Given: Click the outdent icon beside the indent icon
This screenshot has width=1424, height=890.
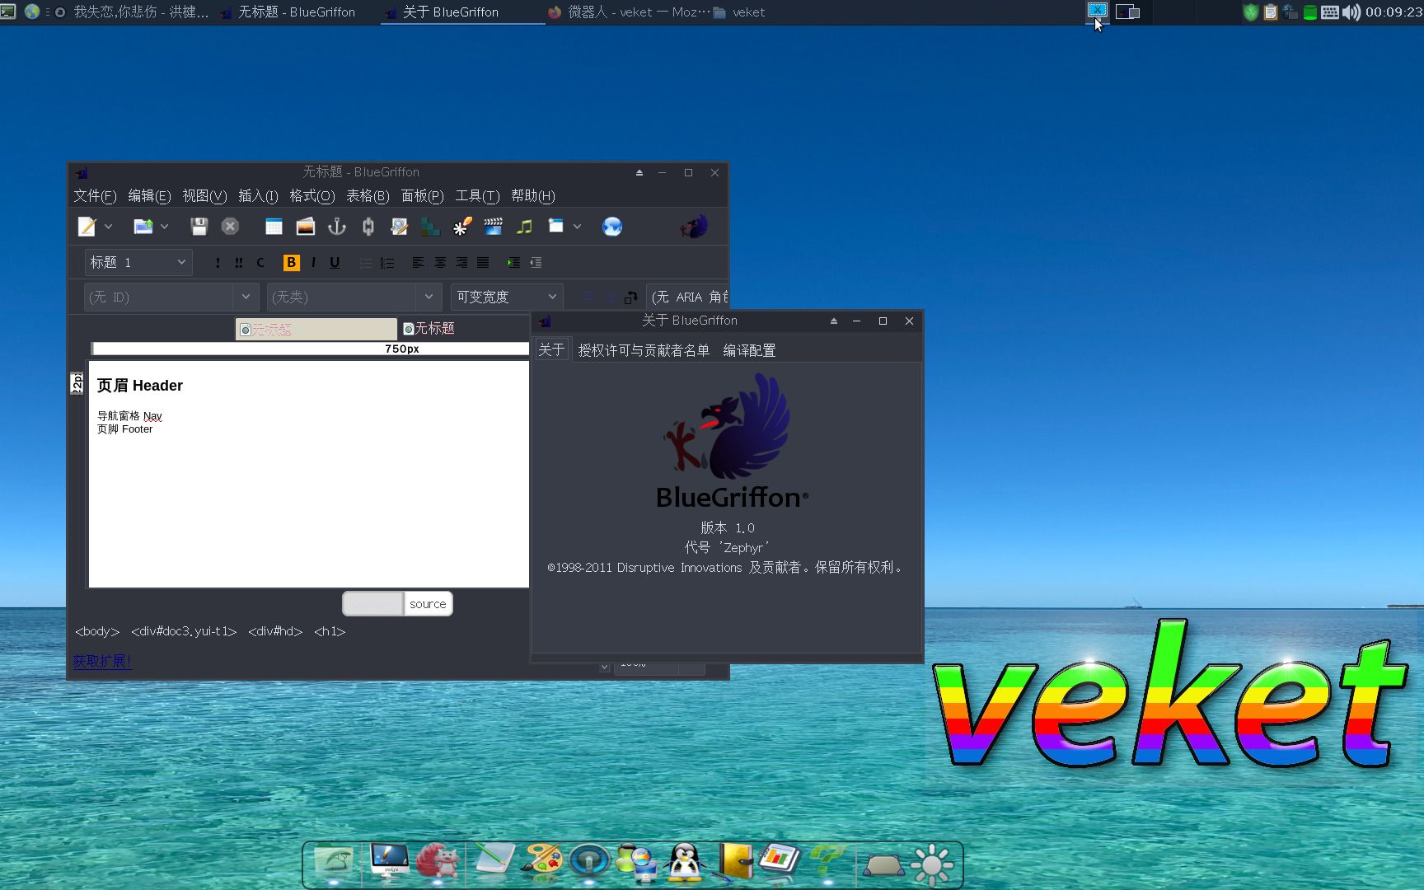Looking at the screenshot, I should pos(536,263).
